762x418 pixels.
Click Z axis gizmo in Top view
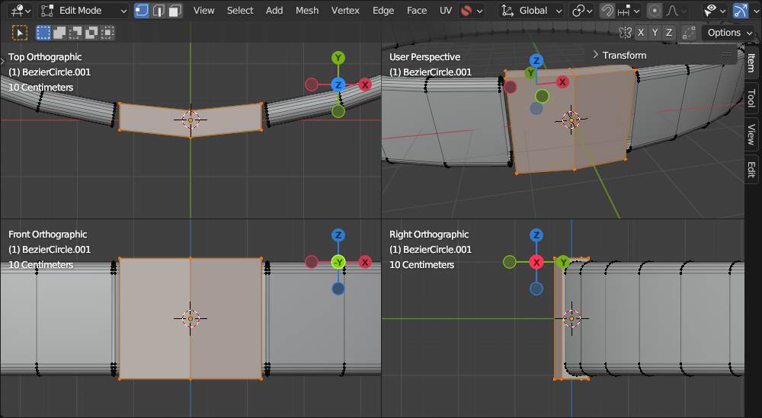(x=338, y=85)
